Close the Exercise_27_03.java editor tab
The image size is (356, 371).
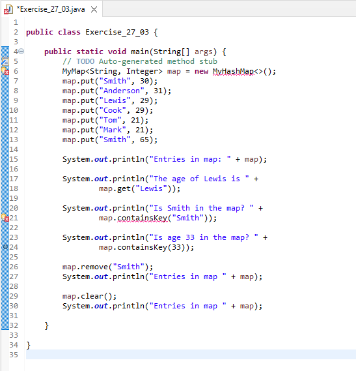click(94, 10)
